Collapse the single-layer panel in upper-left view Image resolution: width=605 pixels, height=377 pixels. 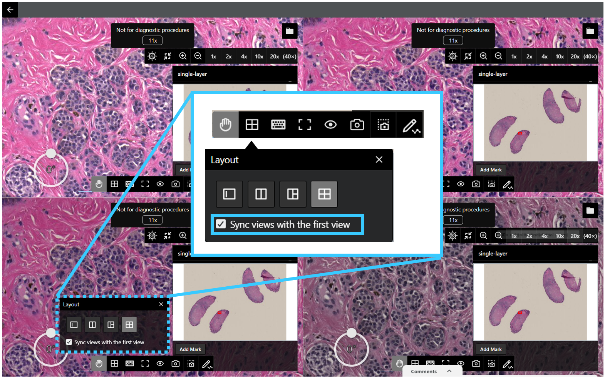pyautogui.click(x=290, y=80)
